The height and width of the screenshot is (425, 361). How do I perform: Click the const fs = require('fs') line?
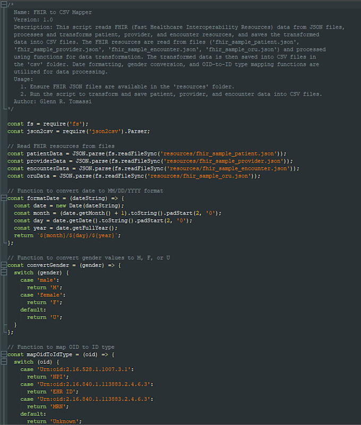[48, 124]
